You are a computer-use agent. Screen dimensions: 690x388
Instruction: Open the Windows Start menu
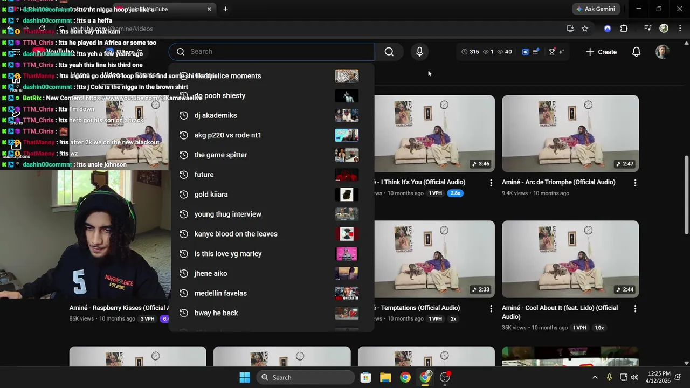[x=245, y=377]
